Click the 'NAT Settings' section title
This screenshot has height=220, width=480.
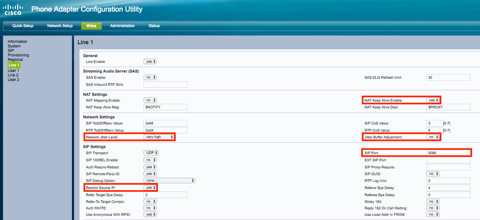(95, 95)
